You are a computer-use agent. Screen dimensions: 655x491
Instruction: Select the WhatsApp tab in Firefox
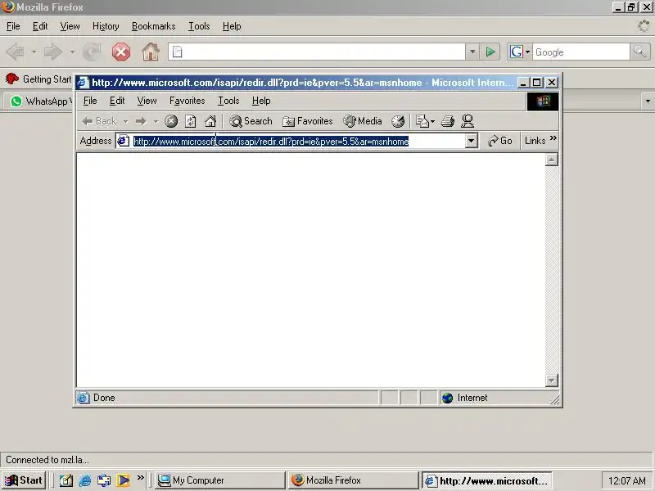pyautogui.click(x=38, y=101)
